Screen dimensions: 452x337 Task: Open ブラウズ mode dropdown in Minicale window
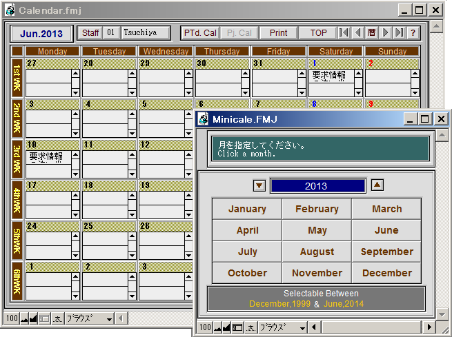283,327
